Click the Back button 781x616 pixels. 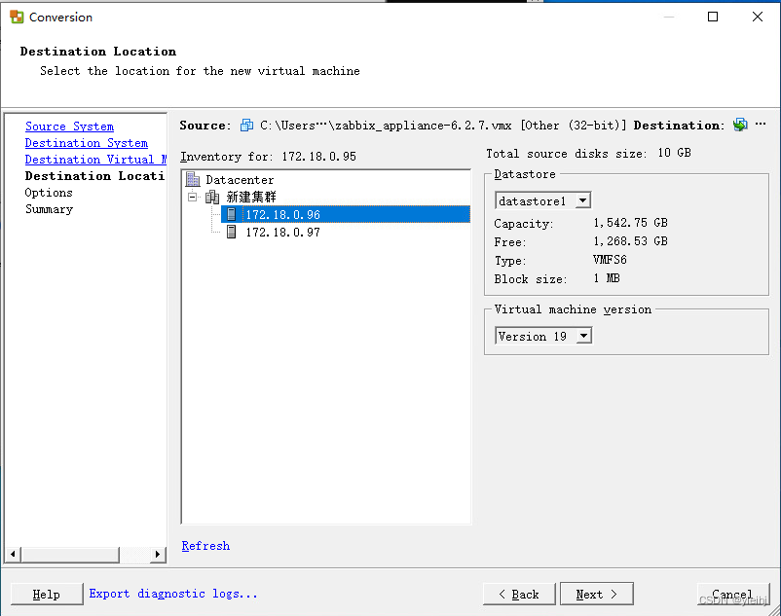coord(519,595)
